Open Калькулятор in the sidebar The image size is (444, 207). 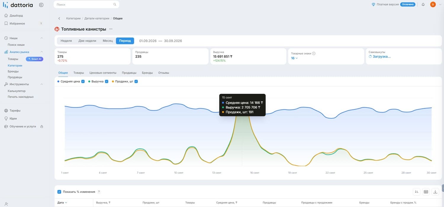pos(17,91)
